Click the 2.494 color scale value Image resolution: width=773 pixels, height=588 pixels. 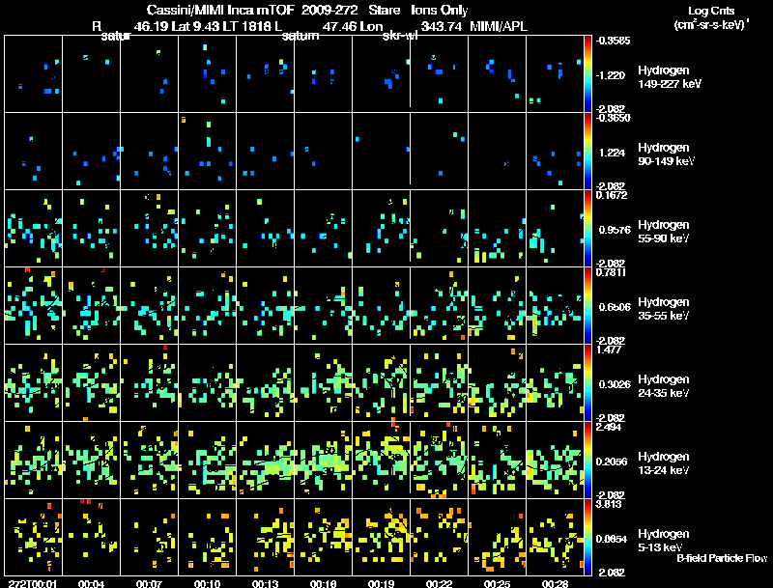[609, 427]
